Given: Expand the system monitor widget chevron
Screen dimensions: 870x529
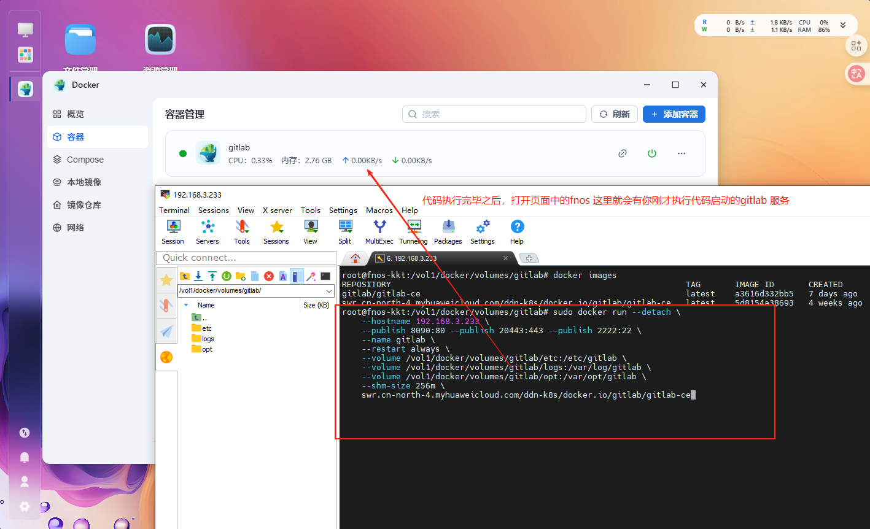Looking at the screenshot, I should pyautogui.click(x=843, y=25).
